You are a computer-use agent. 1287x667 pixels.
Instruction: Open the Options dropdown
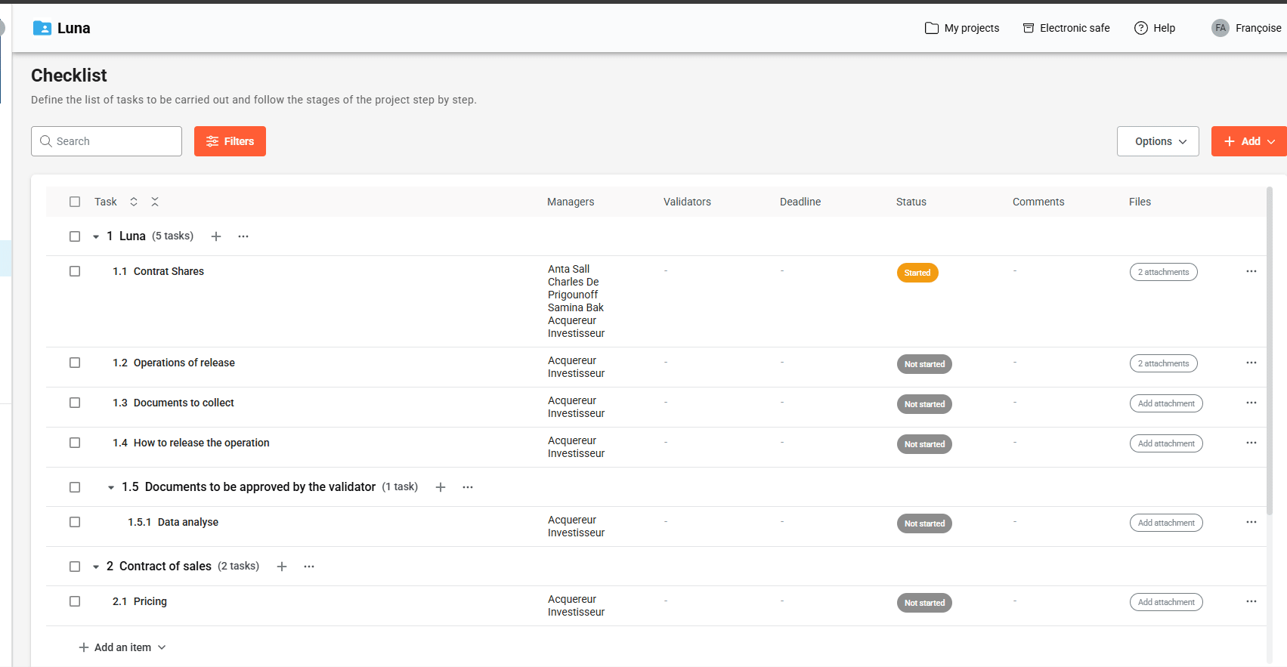pos(1157,141)
